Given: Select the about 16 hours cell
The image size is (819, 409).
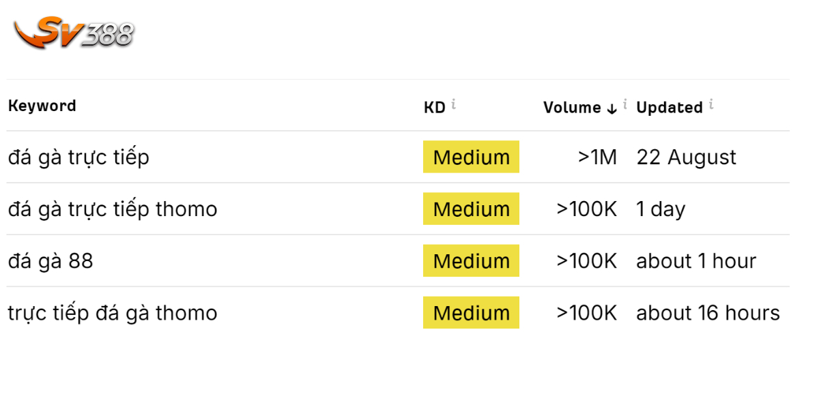Looking at the screenshot, I should [708, 313].
